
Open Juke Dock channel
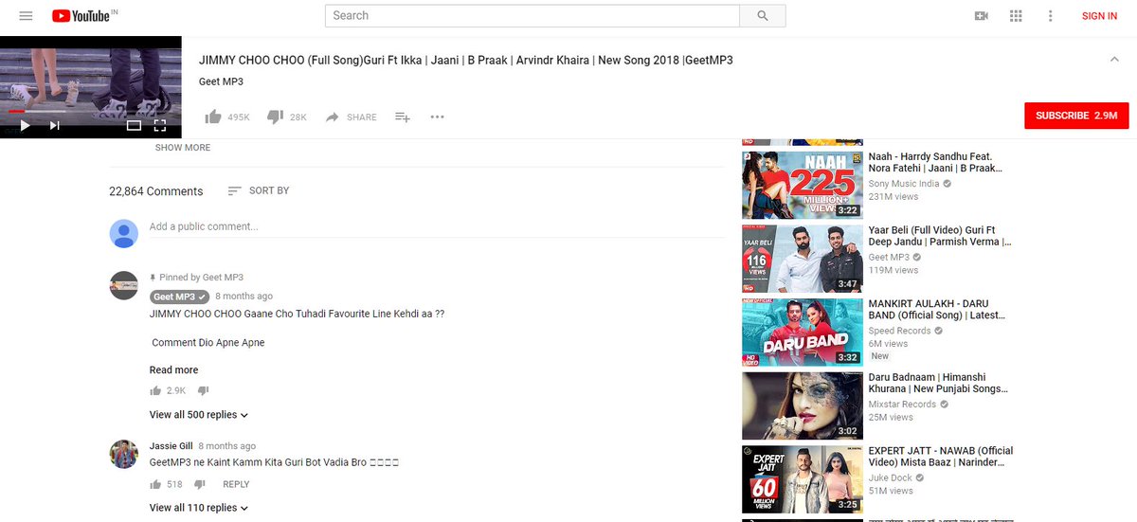(x=891, y=478)
